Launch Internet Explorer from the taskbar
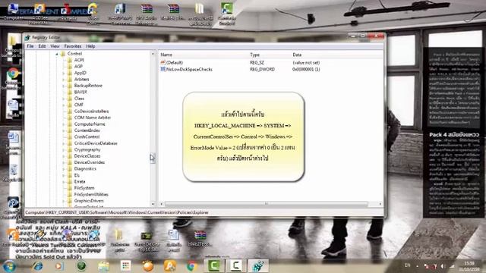The width and height of the screenshot is (486, 273). click(38, 266)
